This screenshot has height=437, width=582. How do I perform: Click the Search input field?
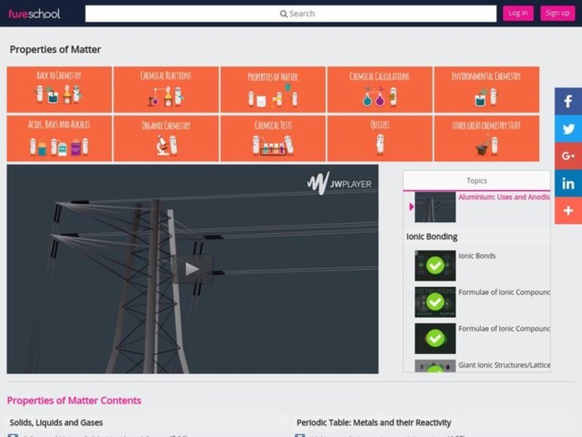click(x=291, y=14)
